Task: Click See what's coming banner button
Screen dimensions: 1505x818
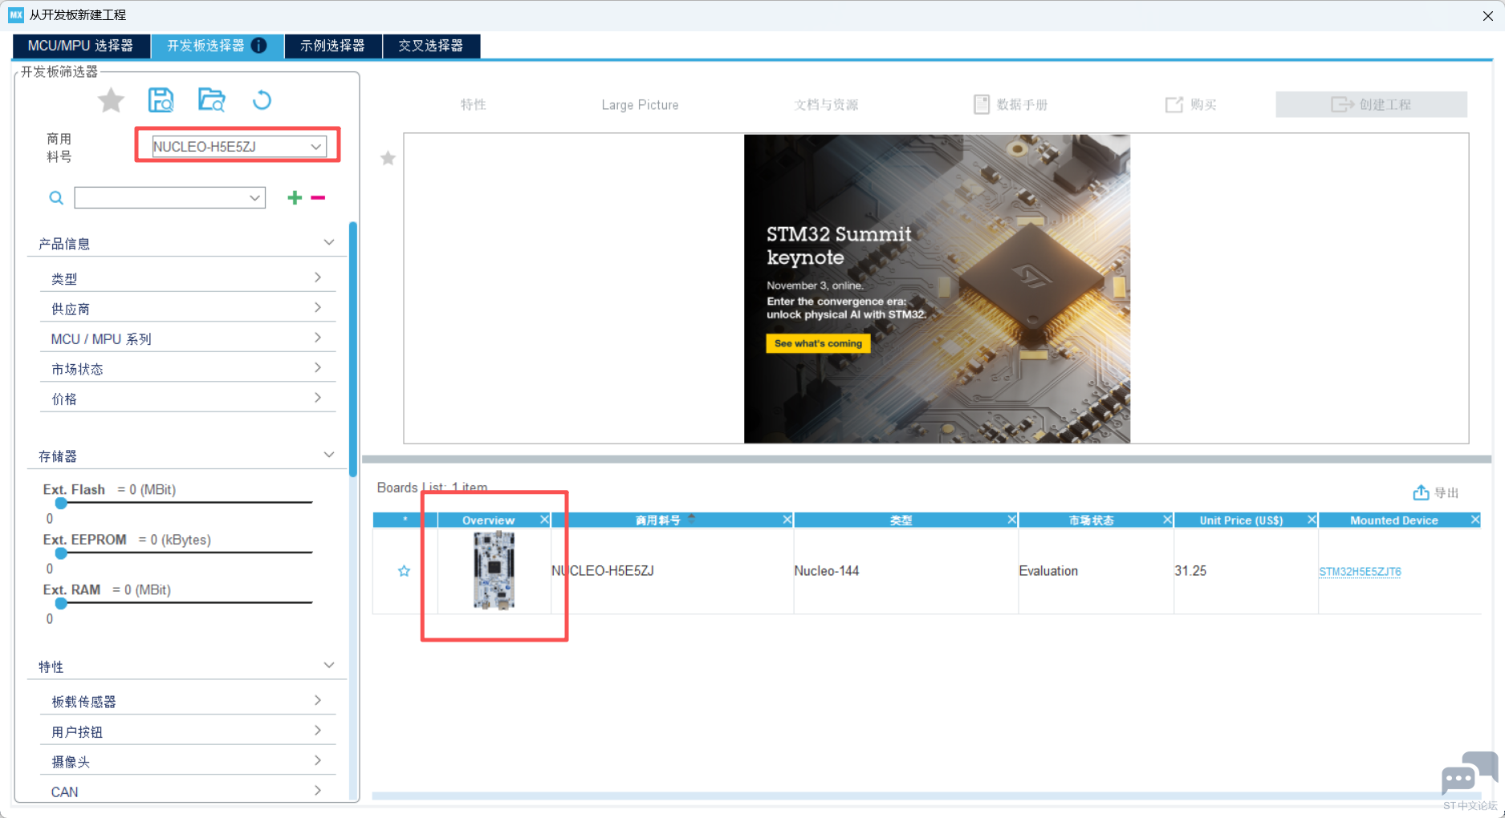Action: [818, 343]
